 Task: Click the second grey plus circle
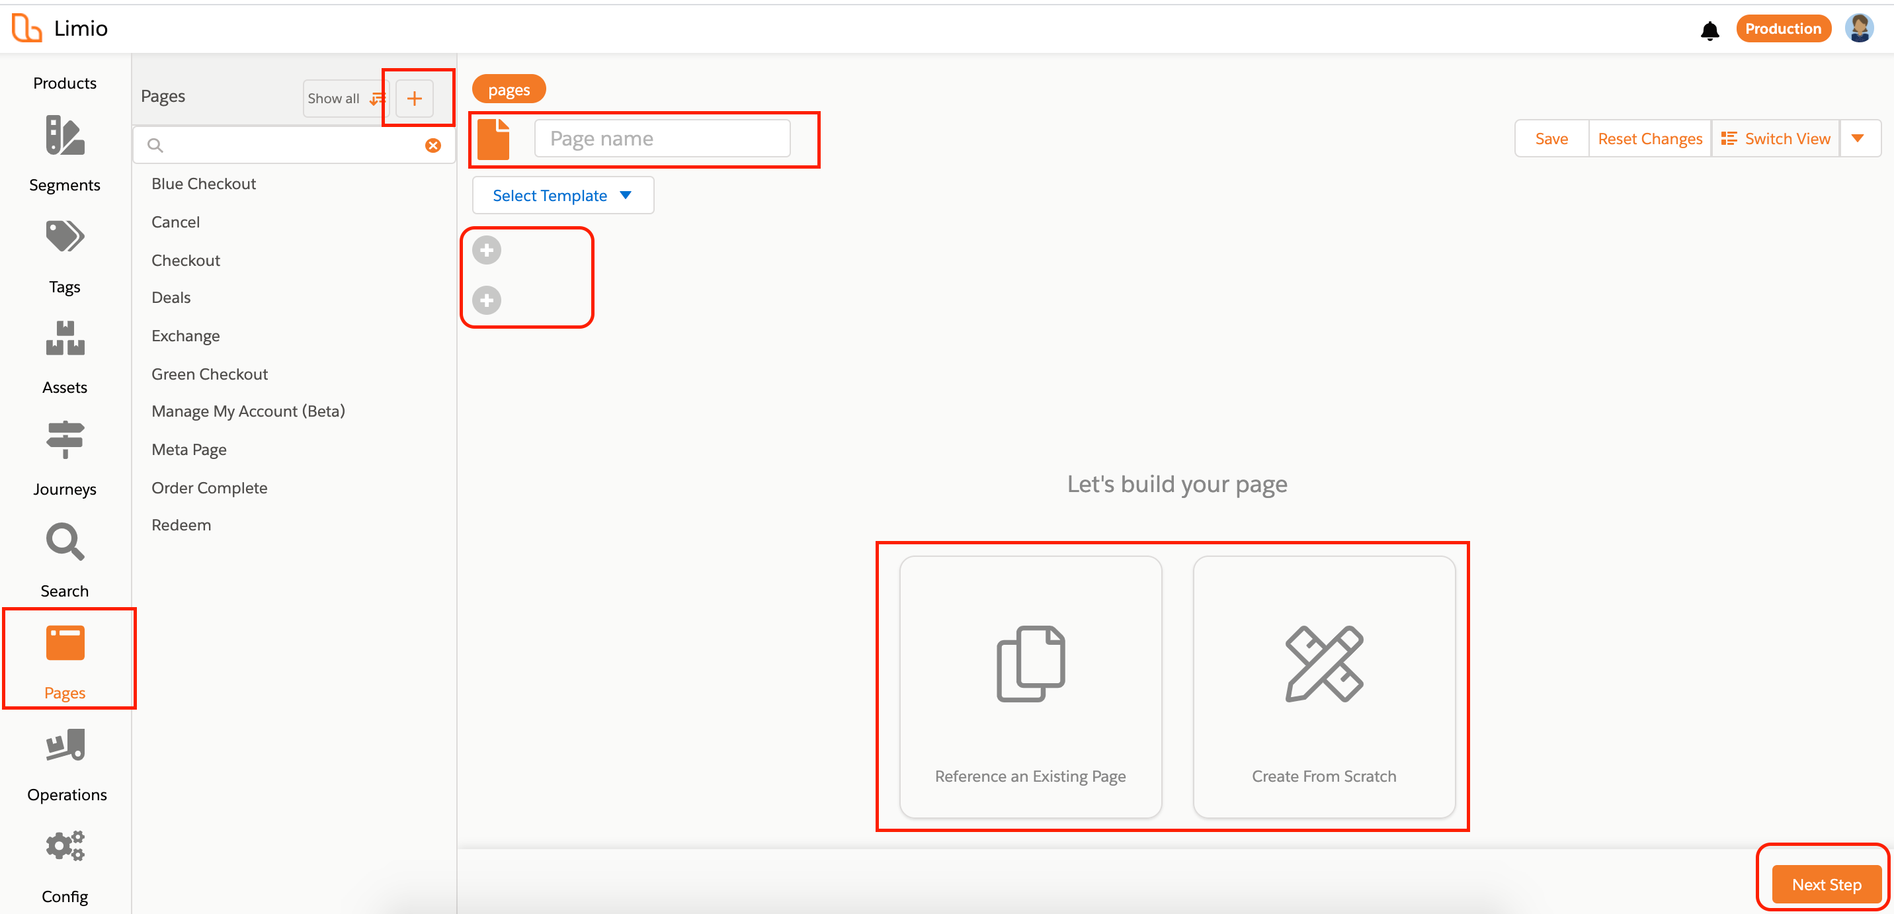pyautogui.click(x=487, y=300)
